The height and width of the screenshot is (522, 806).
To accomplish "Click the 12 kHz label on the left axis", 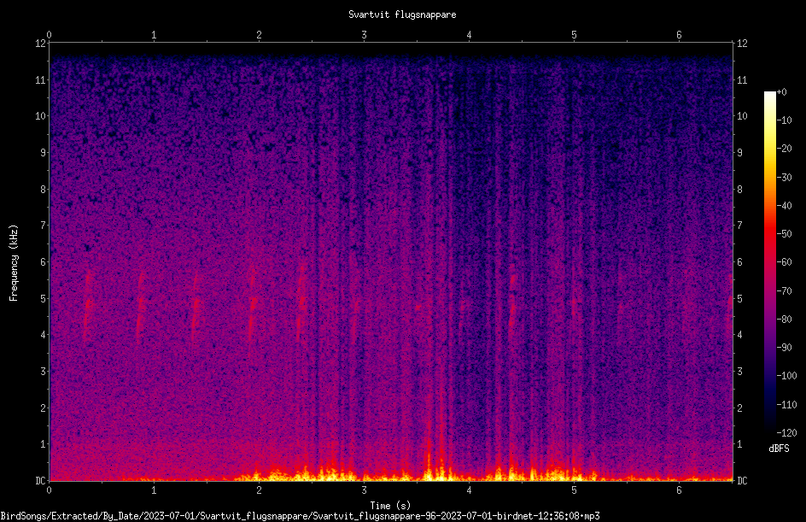I will (x=41, y=44).
